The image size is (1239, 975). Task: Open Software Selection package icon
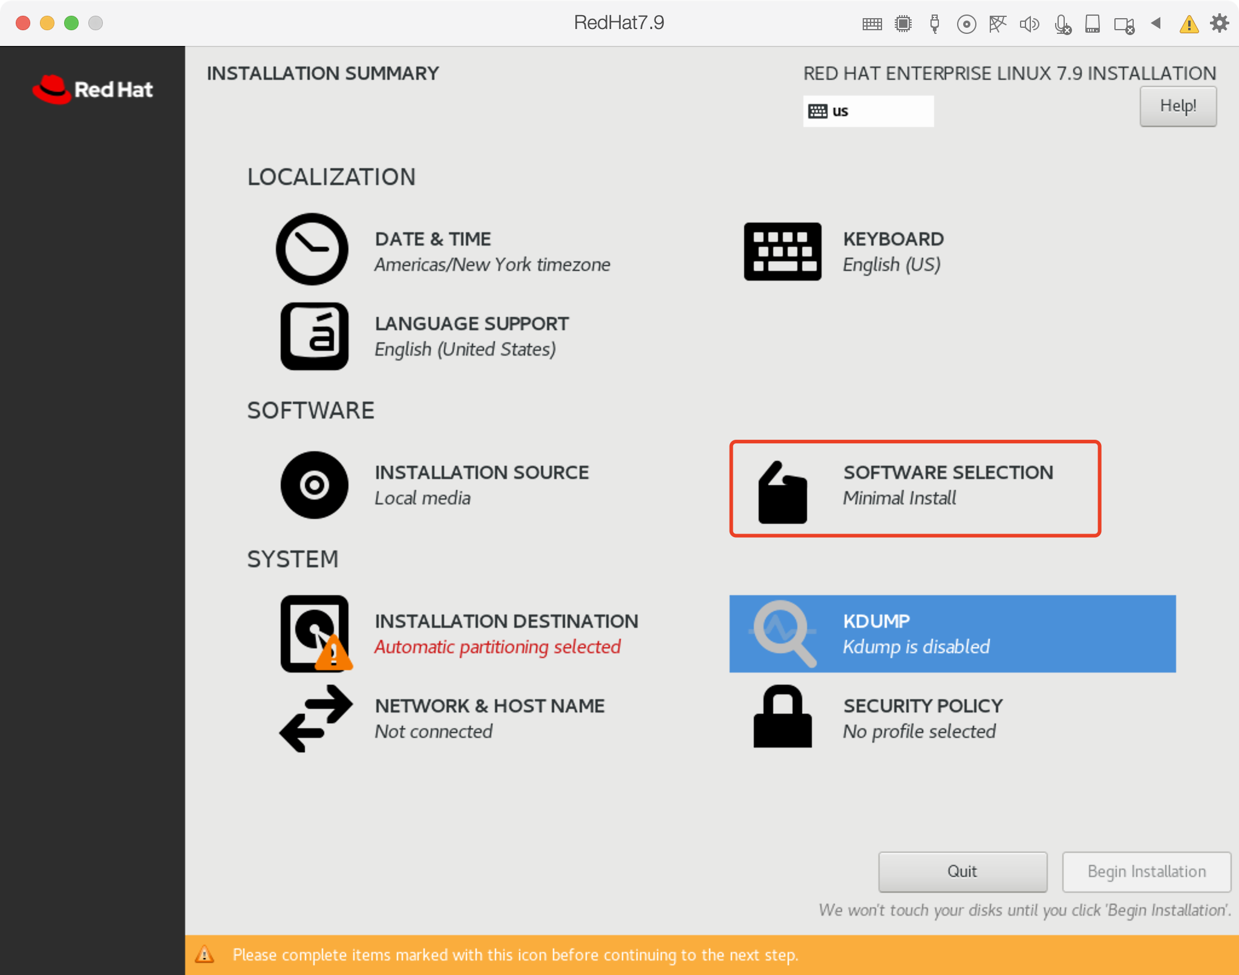[x=782, y=492]
